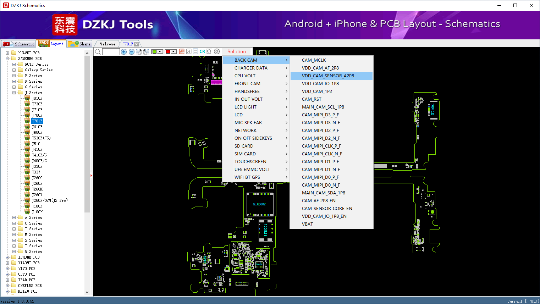Click the tree panel scroll up arrow
Screen dimensions: 540x304
point(87,53)
